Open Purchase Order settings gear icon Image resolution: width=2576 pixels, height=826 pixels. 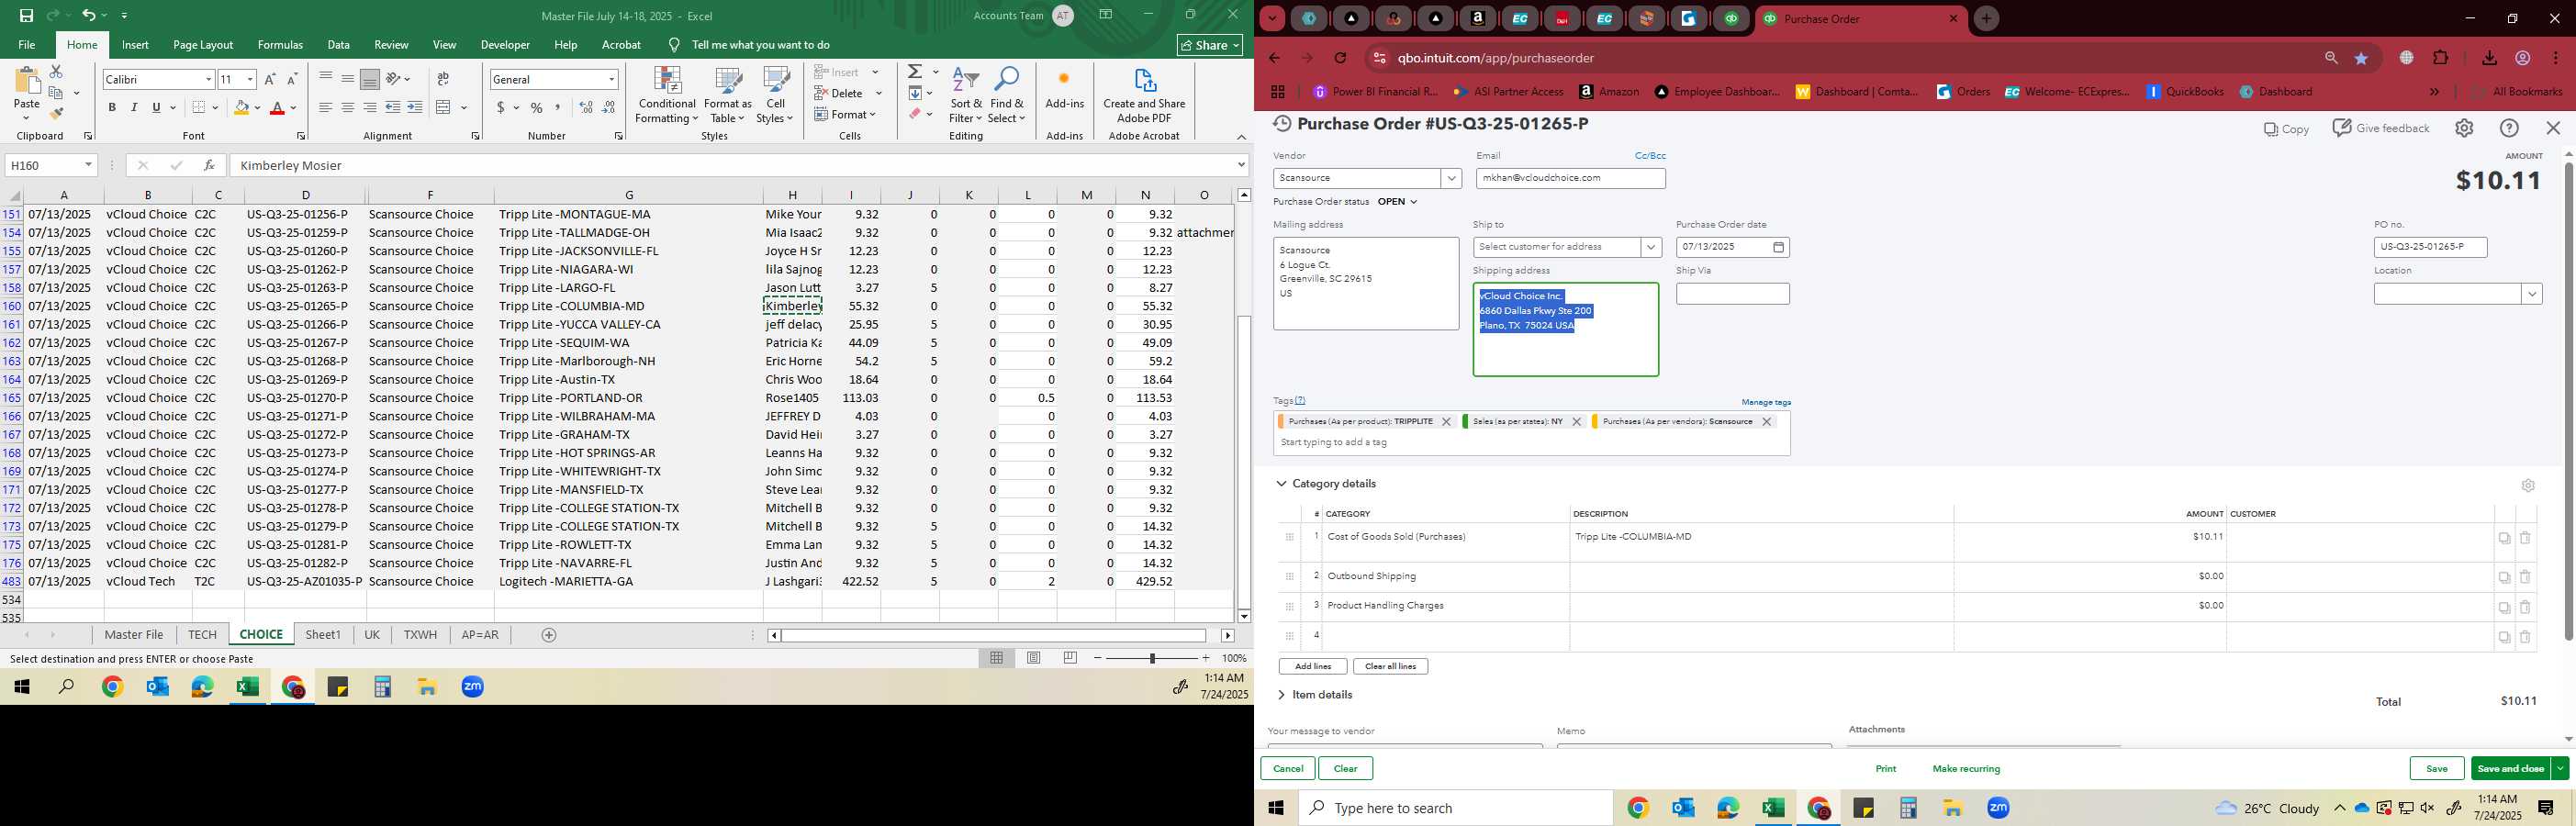pos(2464,128)
